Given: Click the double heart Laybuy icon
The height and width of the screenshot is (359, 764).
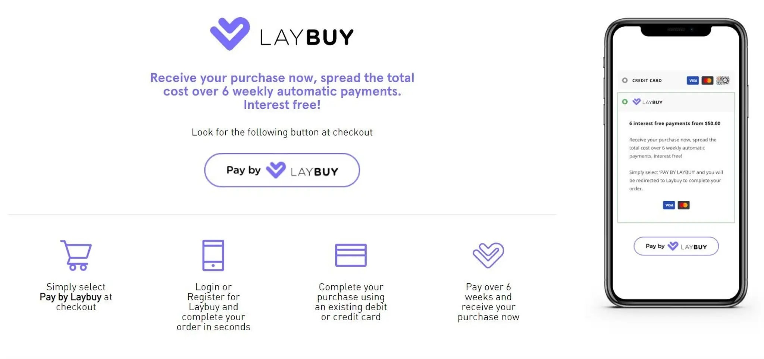Looking at the screenshot, I should [x=488, y=255].
